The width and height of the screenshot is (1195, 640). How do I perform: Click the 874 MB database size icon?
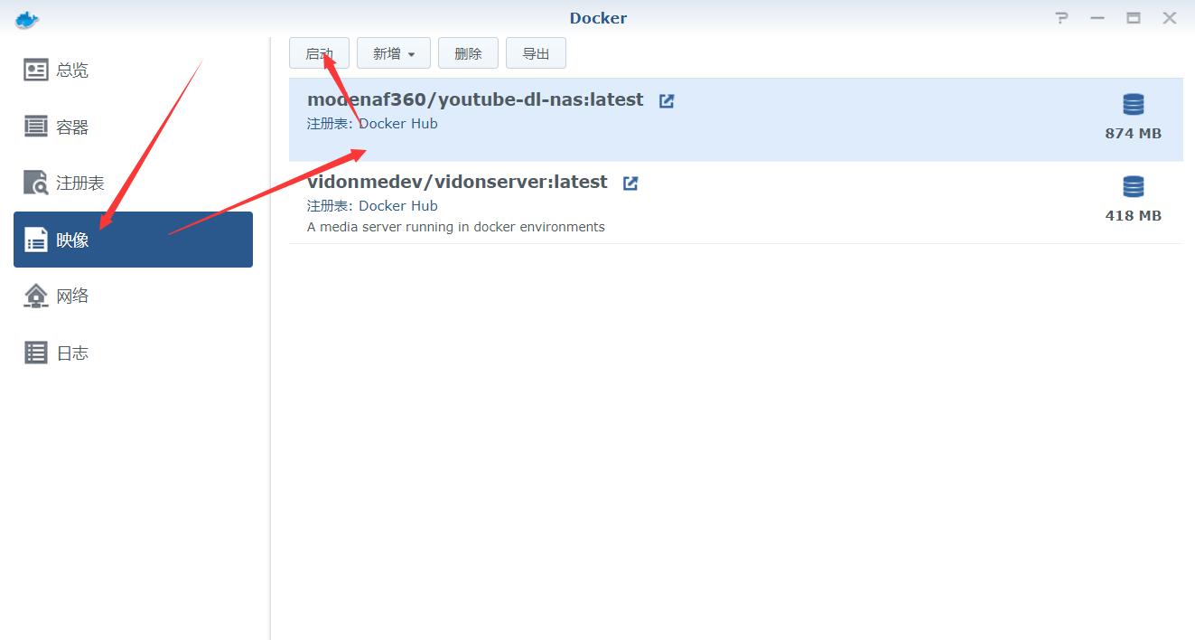tap(1133, 105)
